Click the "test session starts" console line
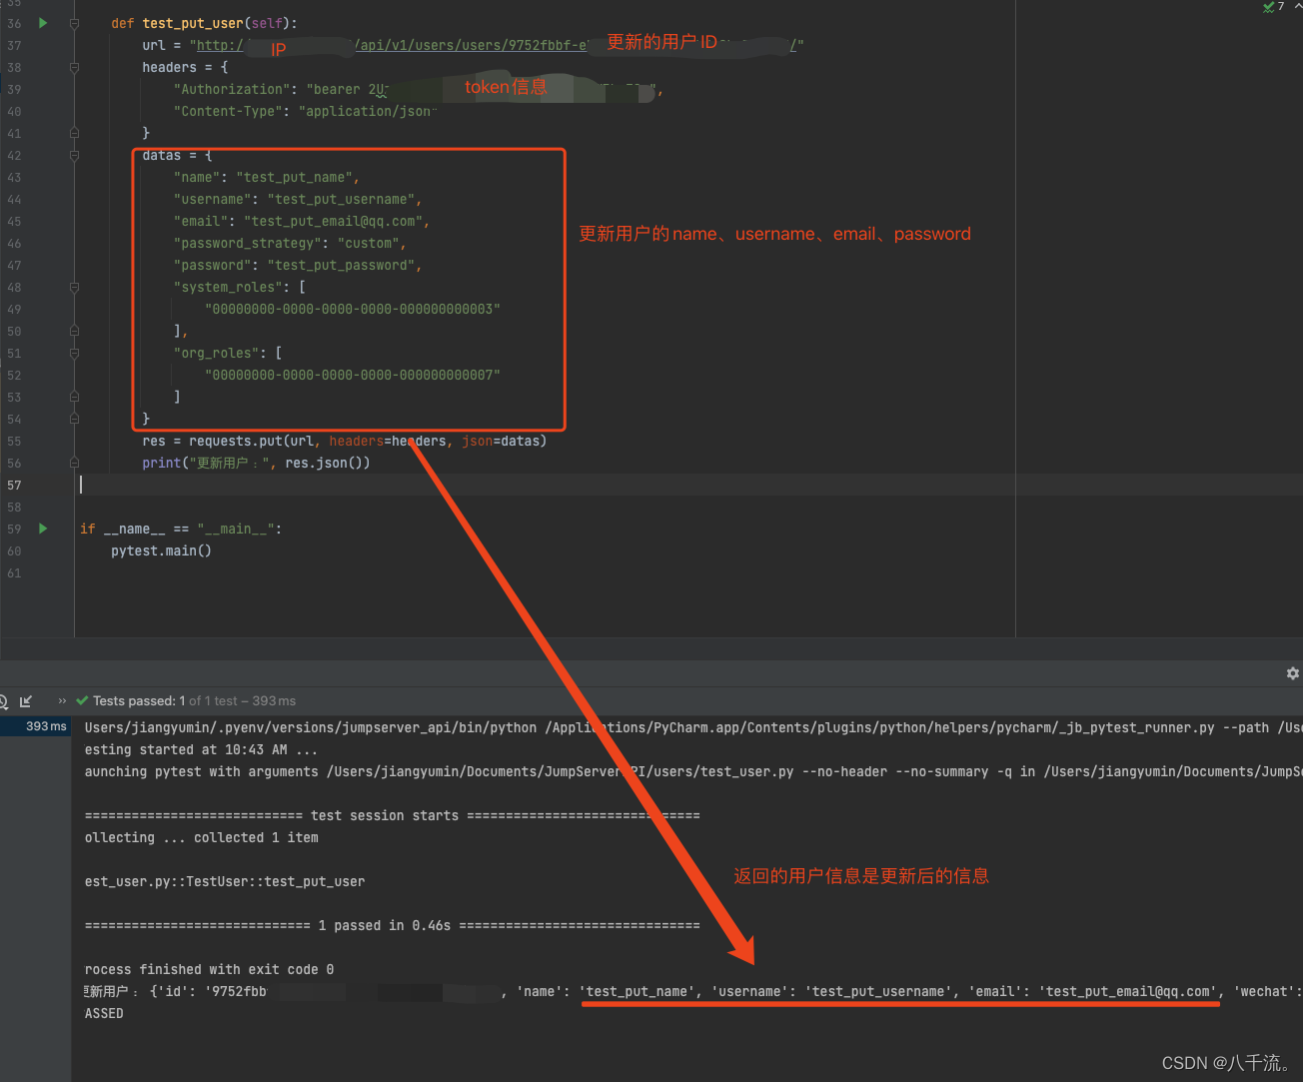Image resolution: width=1303 pixels, height=1082 pixels. click(392, 815)
